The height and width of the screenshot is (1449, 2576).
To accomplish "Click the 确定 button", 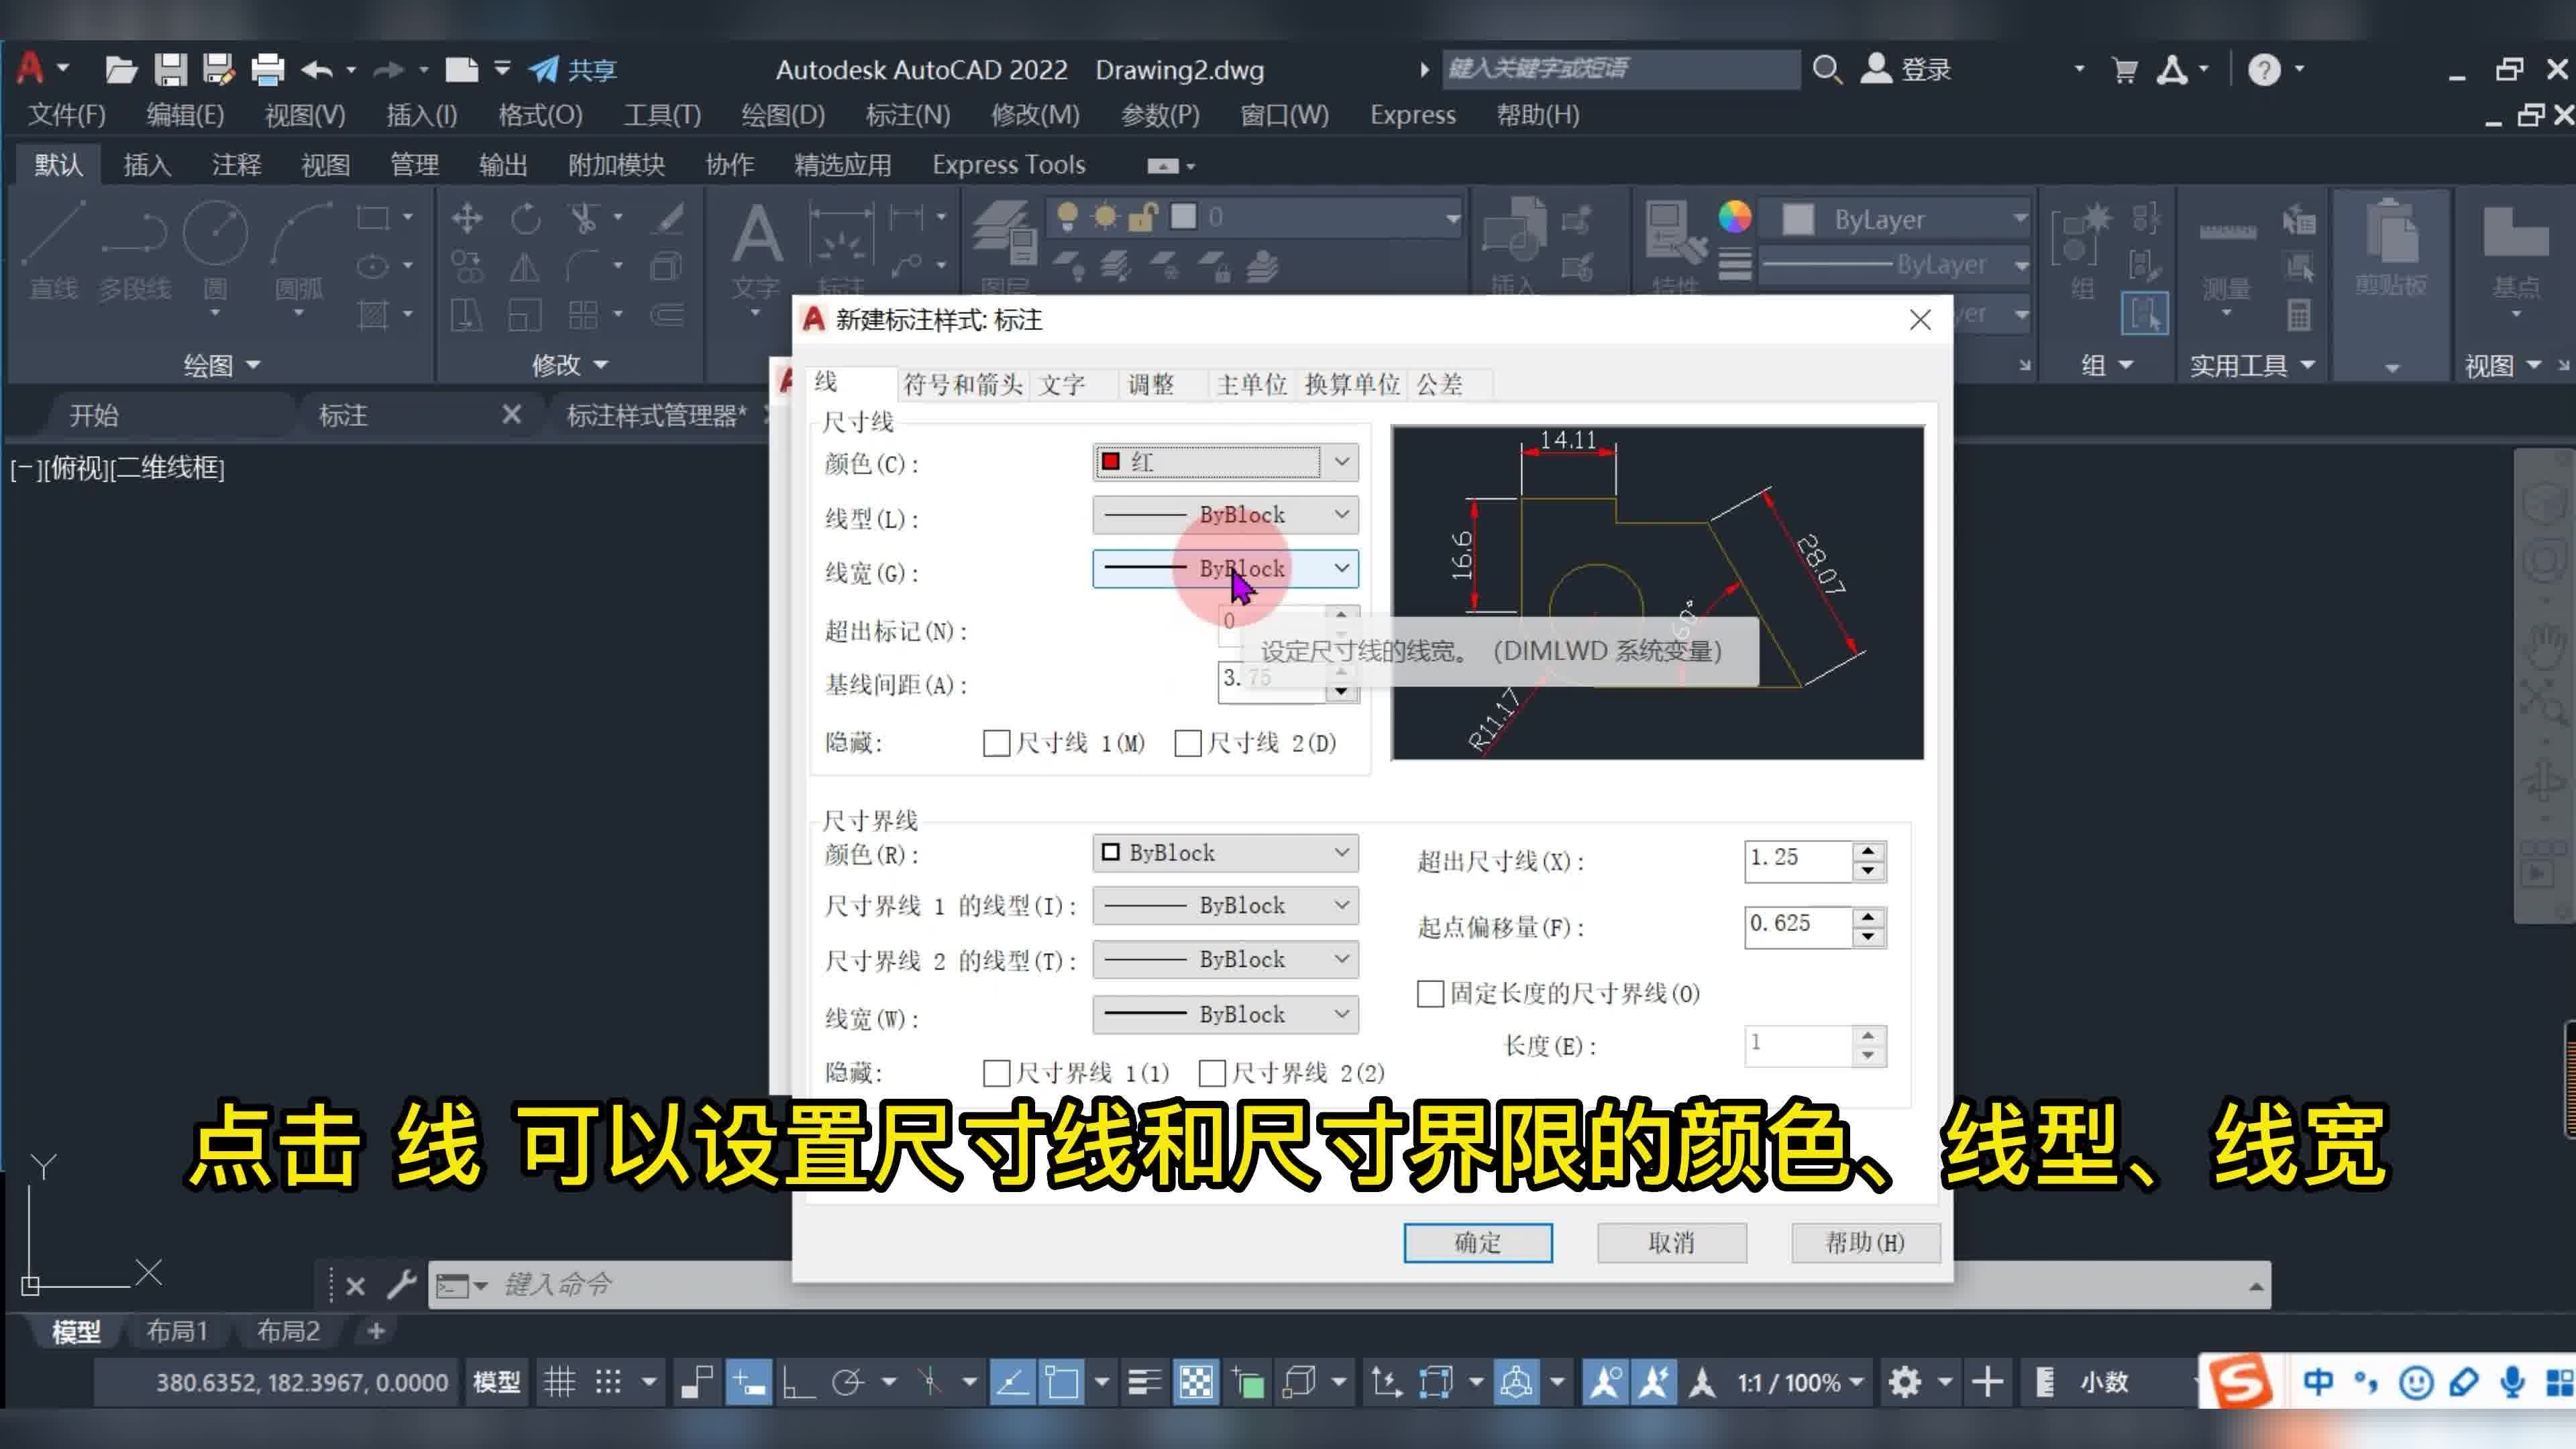I will (x=1478, y=1243).
